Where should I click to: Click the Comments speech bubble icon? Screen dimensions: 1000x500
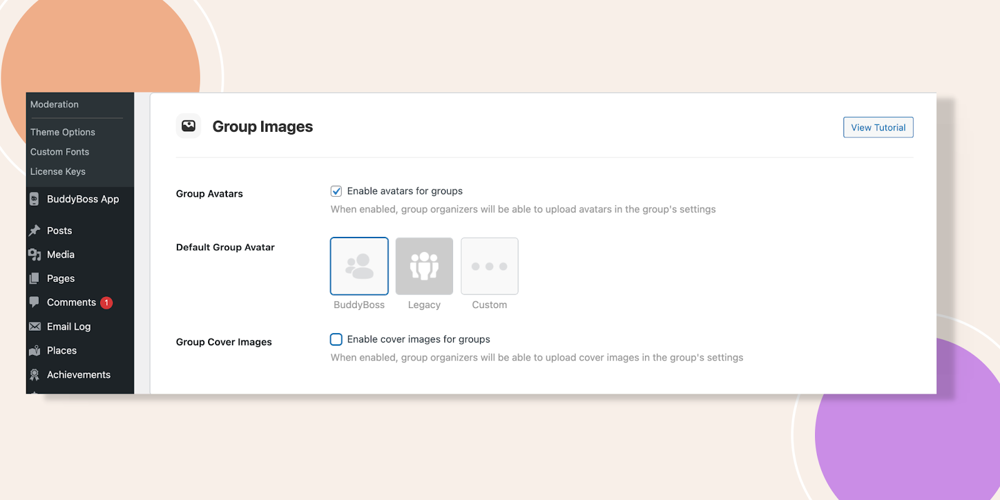click(x=34, y=302)
